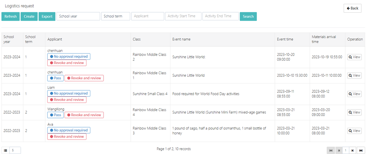Image resolution: width=367 pixels, height=154 pixels.
Task: Open the page size list icon
Action: tap(6, 150)
